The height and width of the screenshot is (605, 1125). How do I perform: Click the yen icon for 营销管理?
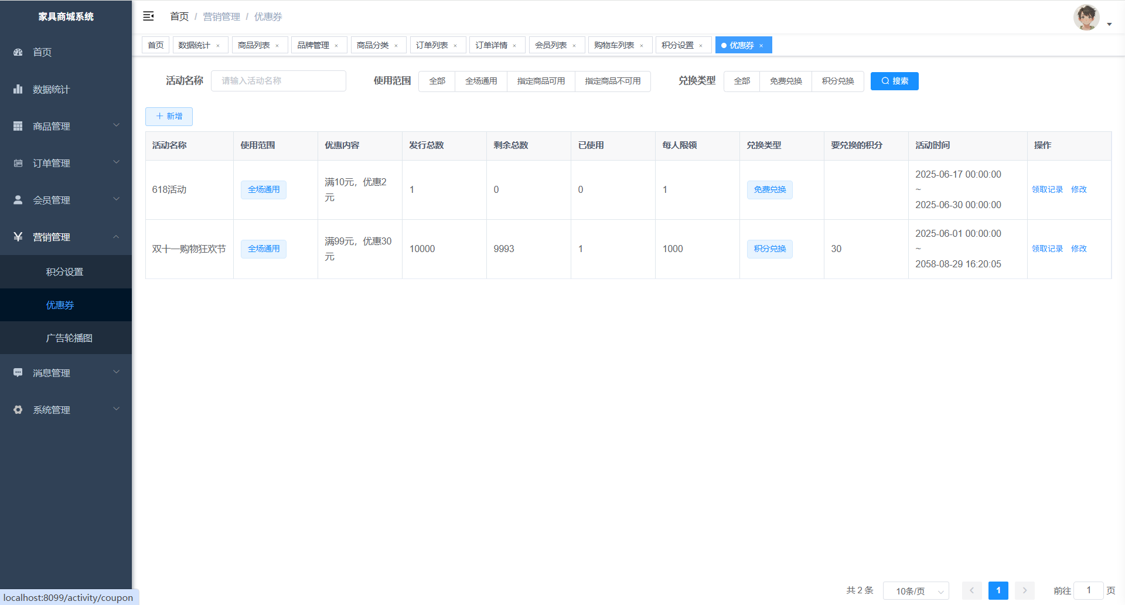[18, 237]
